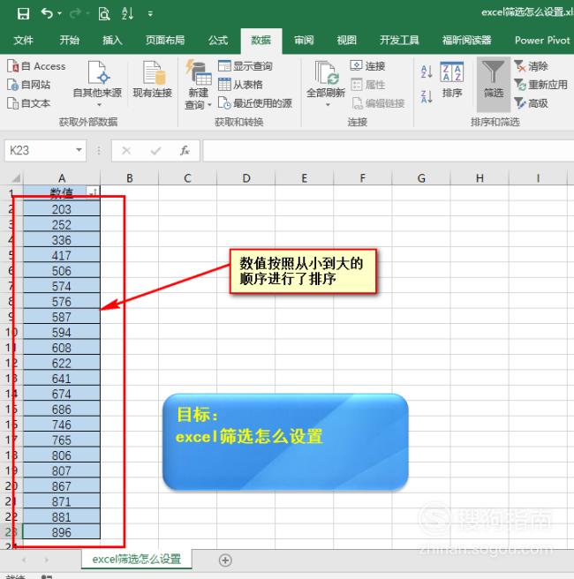Select column D header
574x579 pixels.
[x=246, y=178]
